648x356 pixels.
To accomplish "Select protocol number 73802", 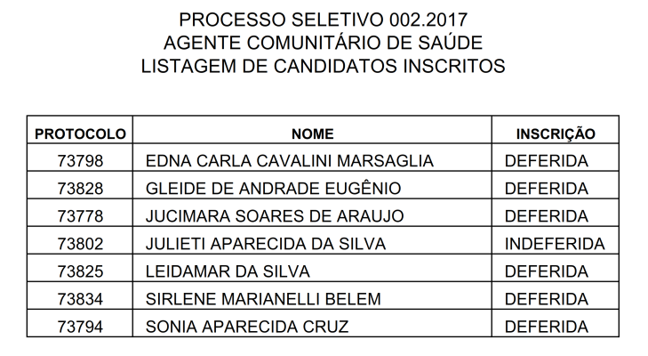I will point(80,244).
